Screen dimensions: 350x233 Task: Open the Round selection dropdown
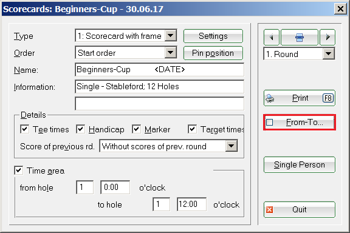(x=329, y=54)
